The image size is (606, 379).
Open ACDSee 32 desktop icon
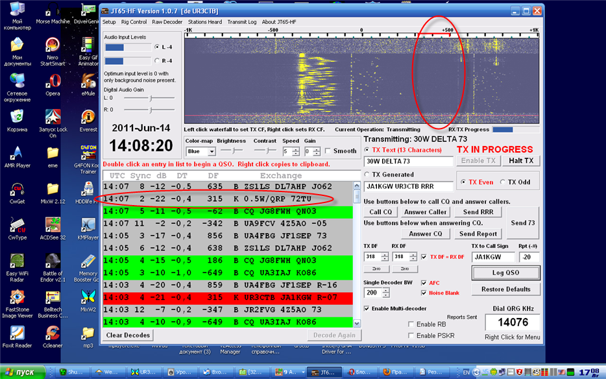(x=53, y=228)
